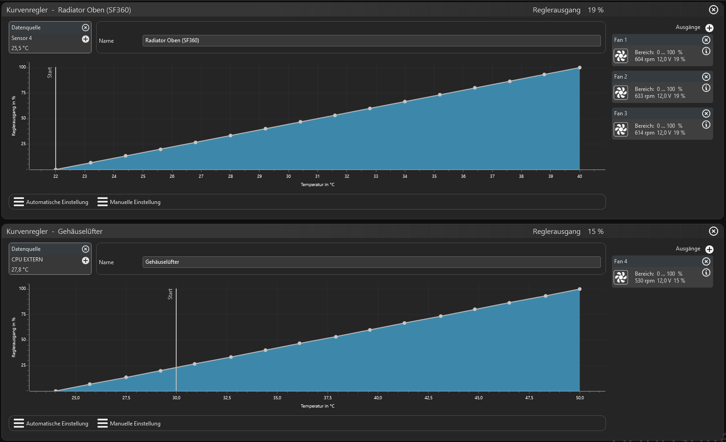Edit the Name field containing Gehäuselüfter
Image resolution: width=726 pixels, height=442 pixels.
pyautogui.click(x=372, y=262)
